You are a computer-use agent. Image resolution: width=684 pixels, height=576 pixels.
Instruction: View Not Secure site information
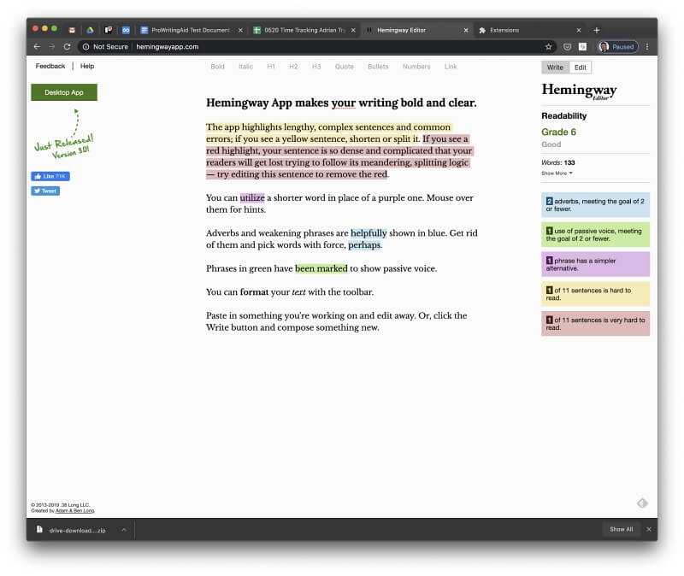(105, 47)
